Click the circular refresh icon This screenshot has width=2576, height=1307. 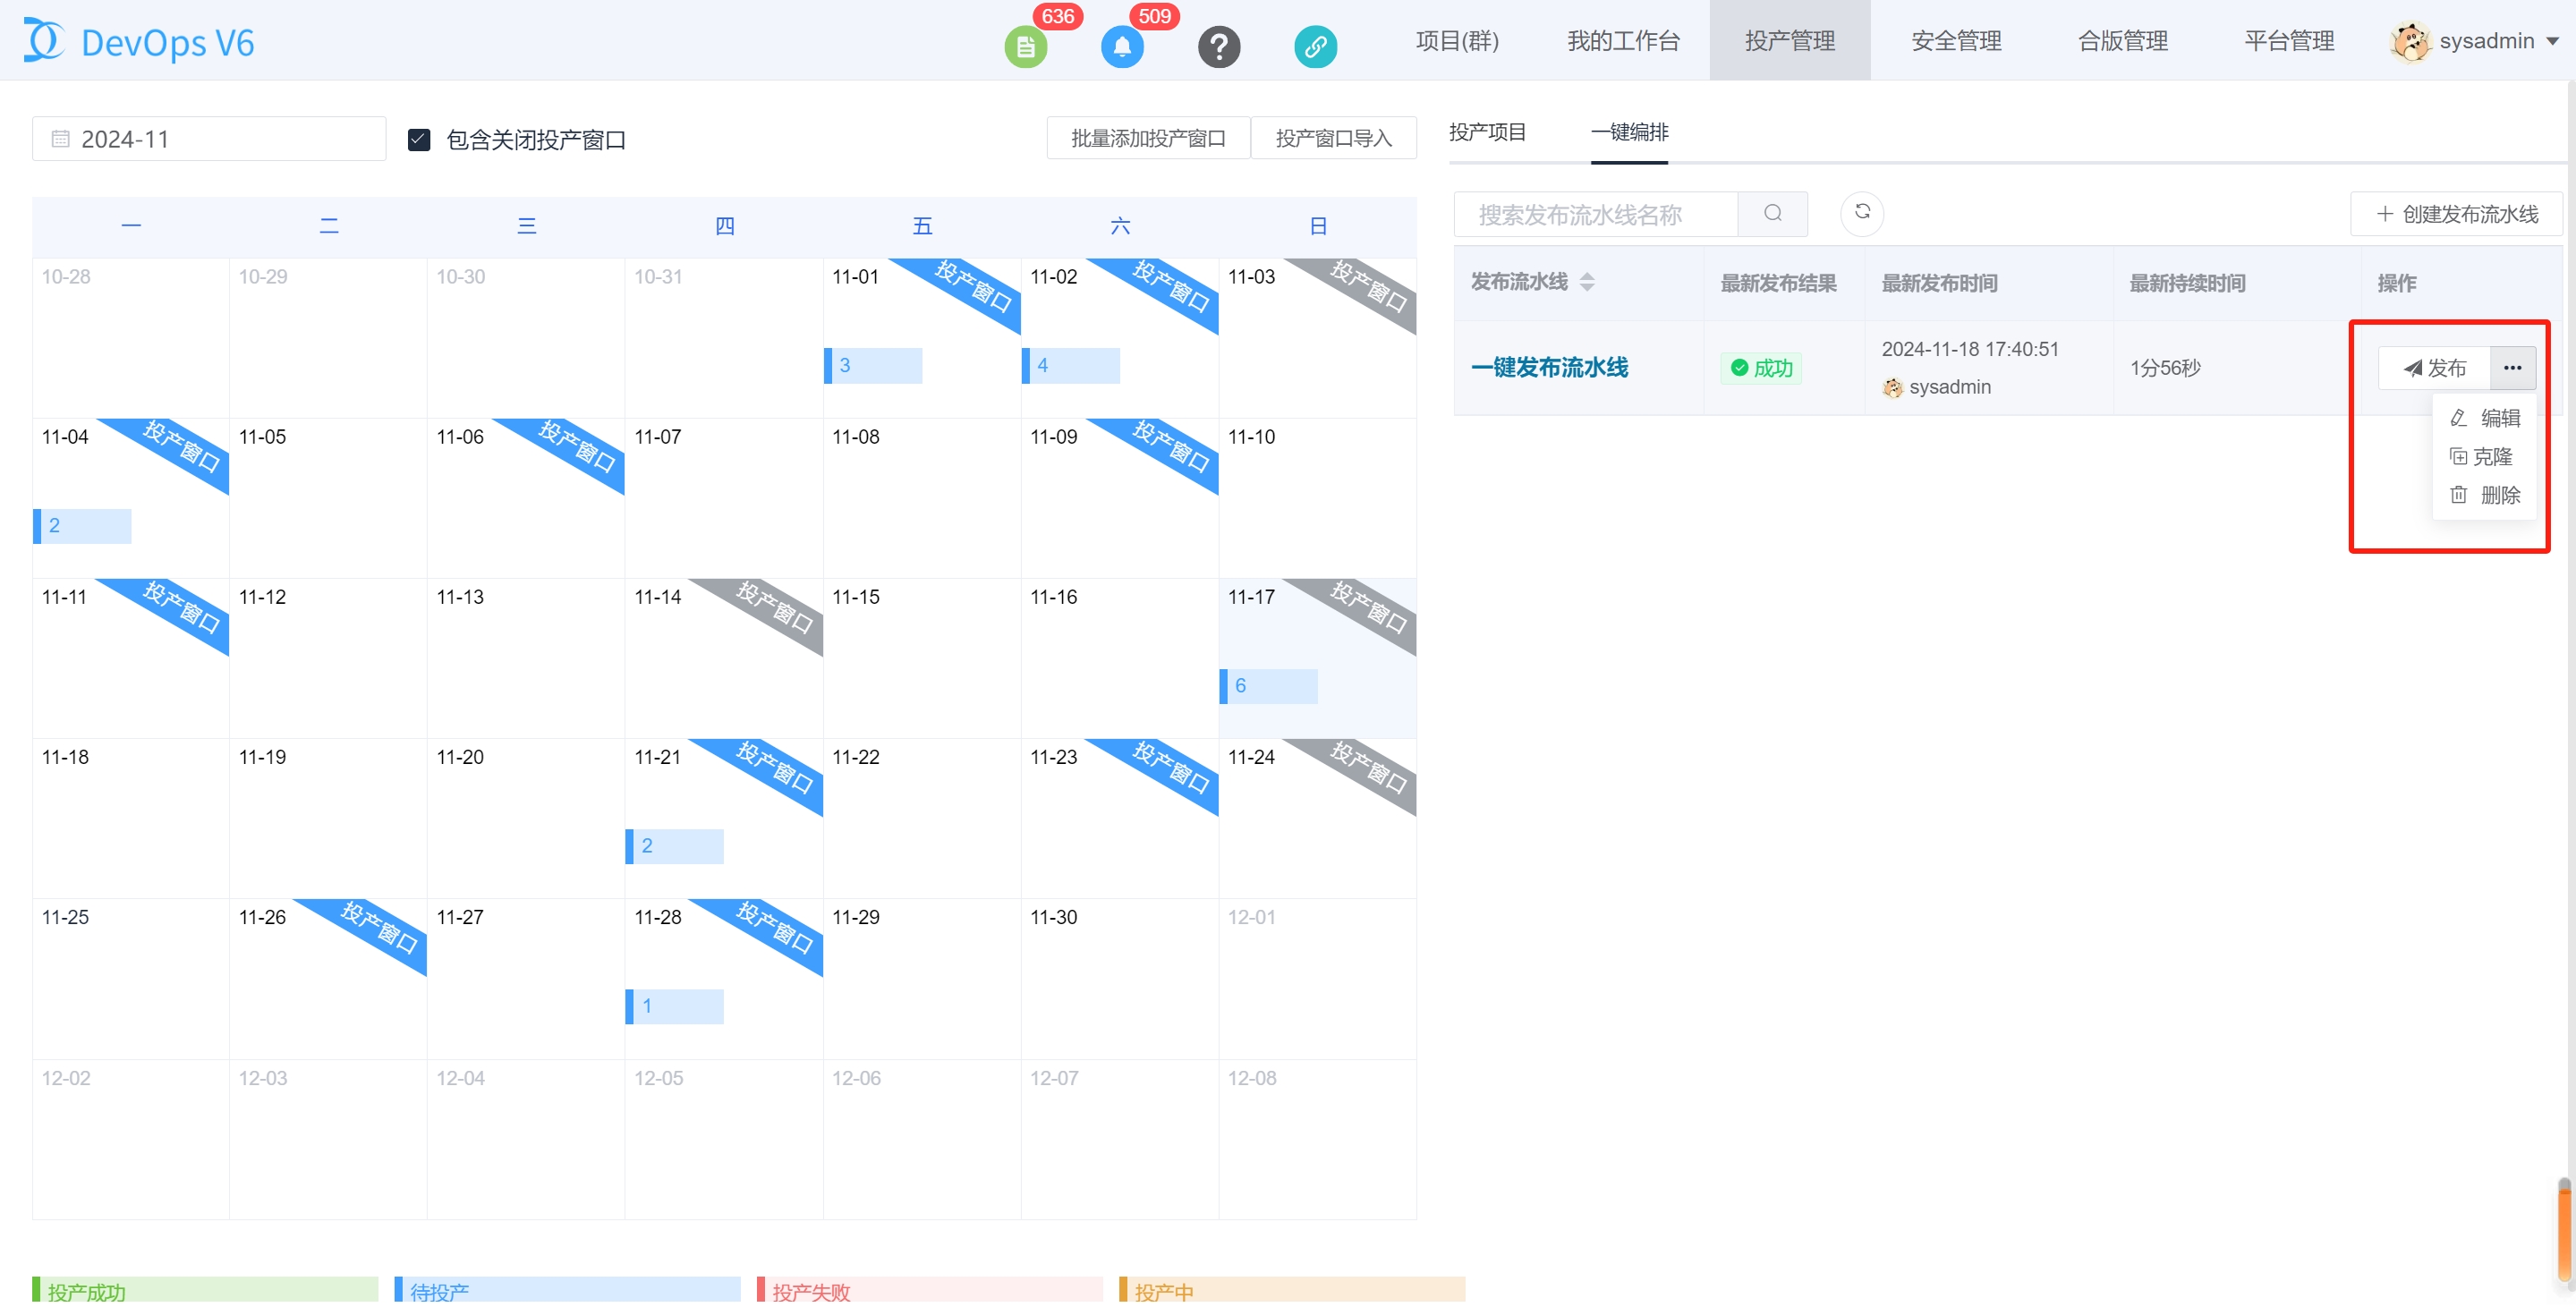point(1862,212)
